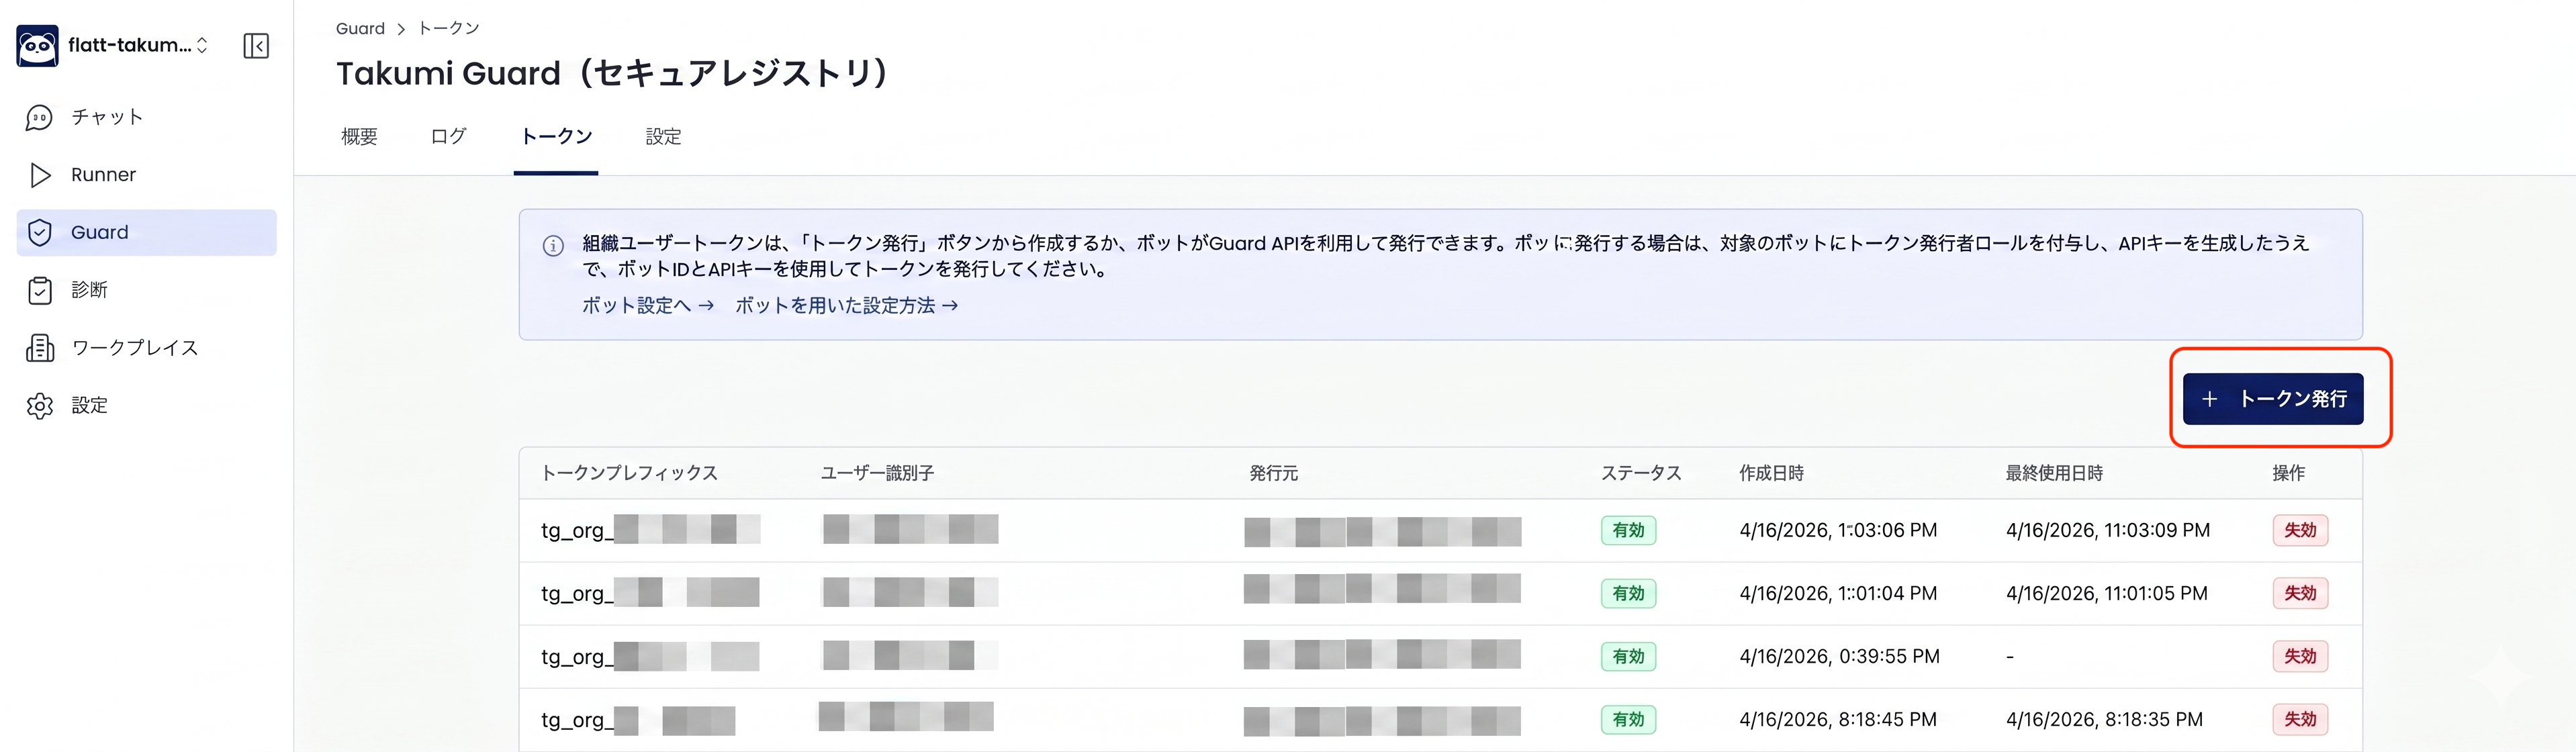The height and width of the screenshot is (752, 2576).
Task: Follow the ボットを用いた設定方法 link
Action: pyautogui.click(x=847, y=305)
